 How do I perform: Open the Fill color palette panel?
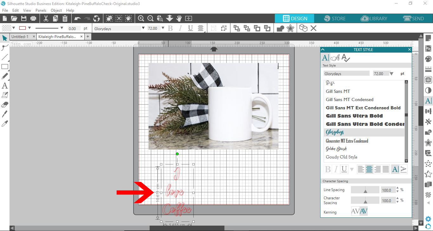428,59
